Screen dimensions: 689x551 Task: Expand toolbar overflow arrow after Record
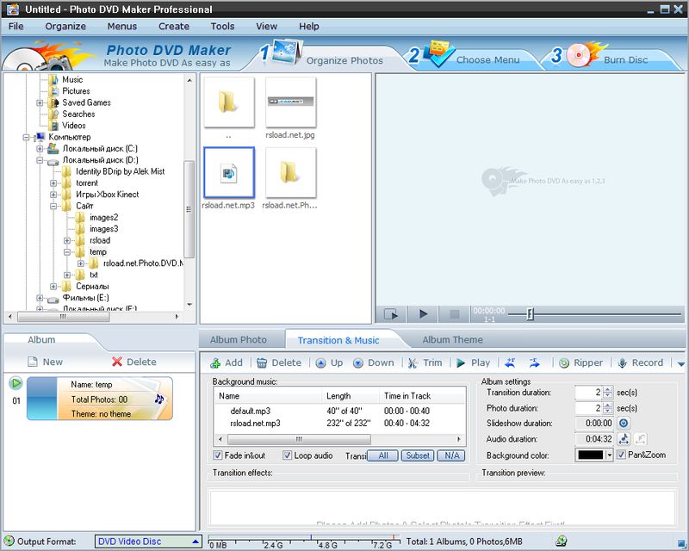[x=681, y=364]
